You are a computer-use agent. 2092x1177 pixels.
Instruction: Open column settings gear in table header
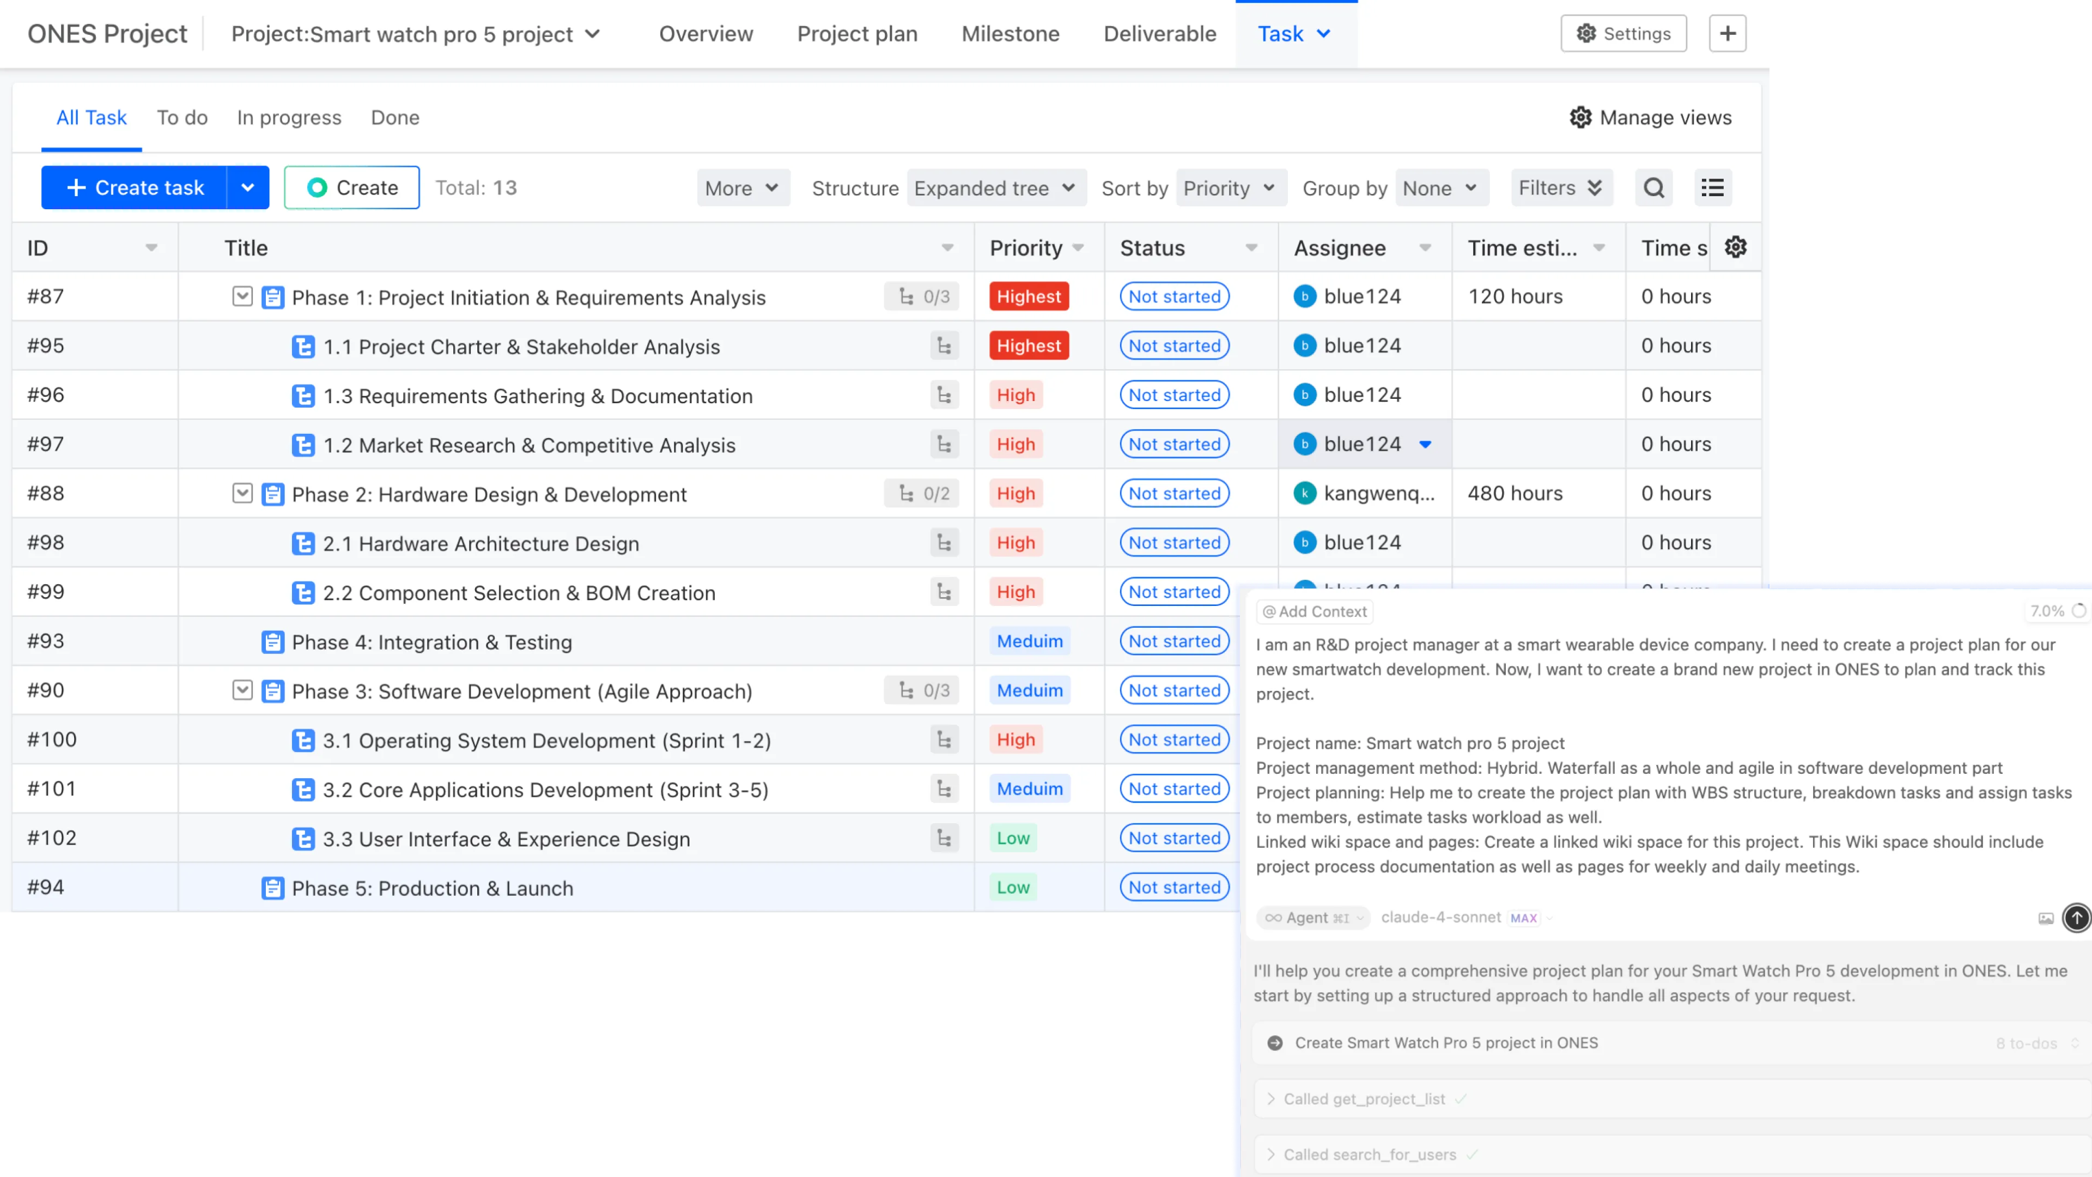tap(1736, 247)
